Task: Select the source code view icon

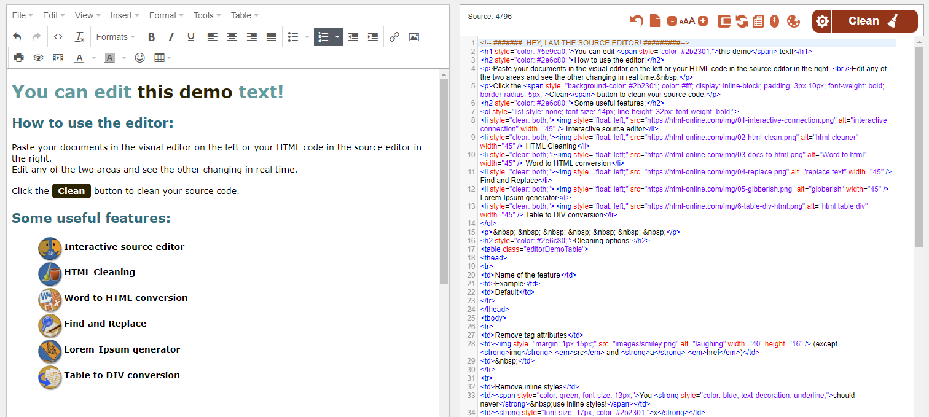Action: [x=58, y=37]
